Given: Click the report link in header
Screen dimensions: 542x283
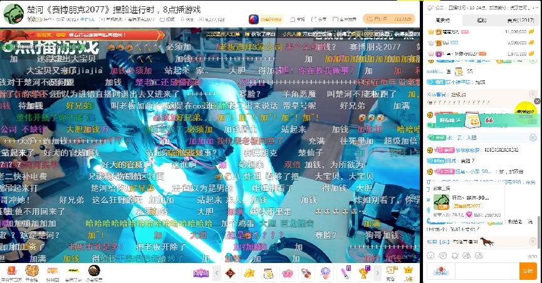Looking at the screenshot, I should coord(298,19).
